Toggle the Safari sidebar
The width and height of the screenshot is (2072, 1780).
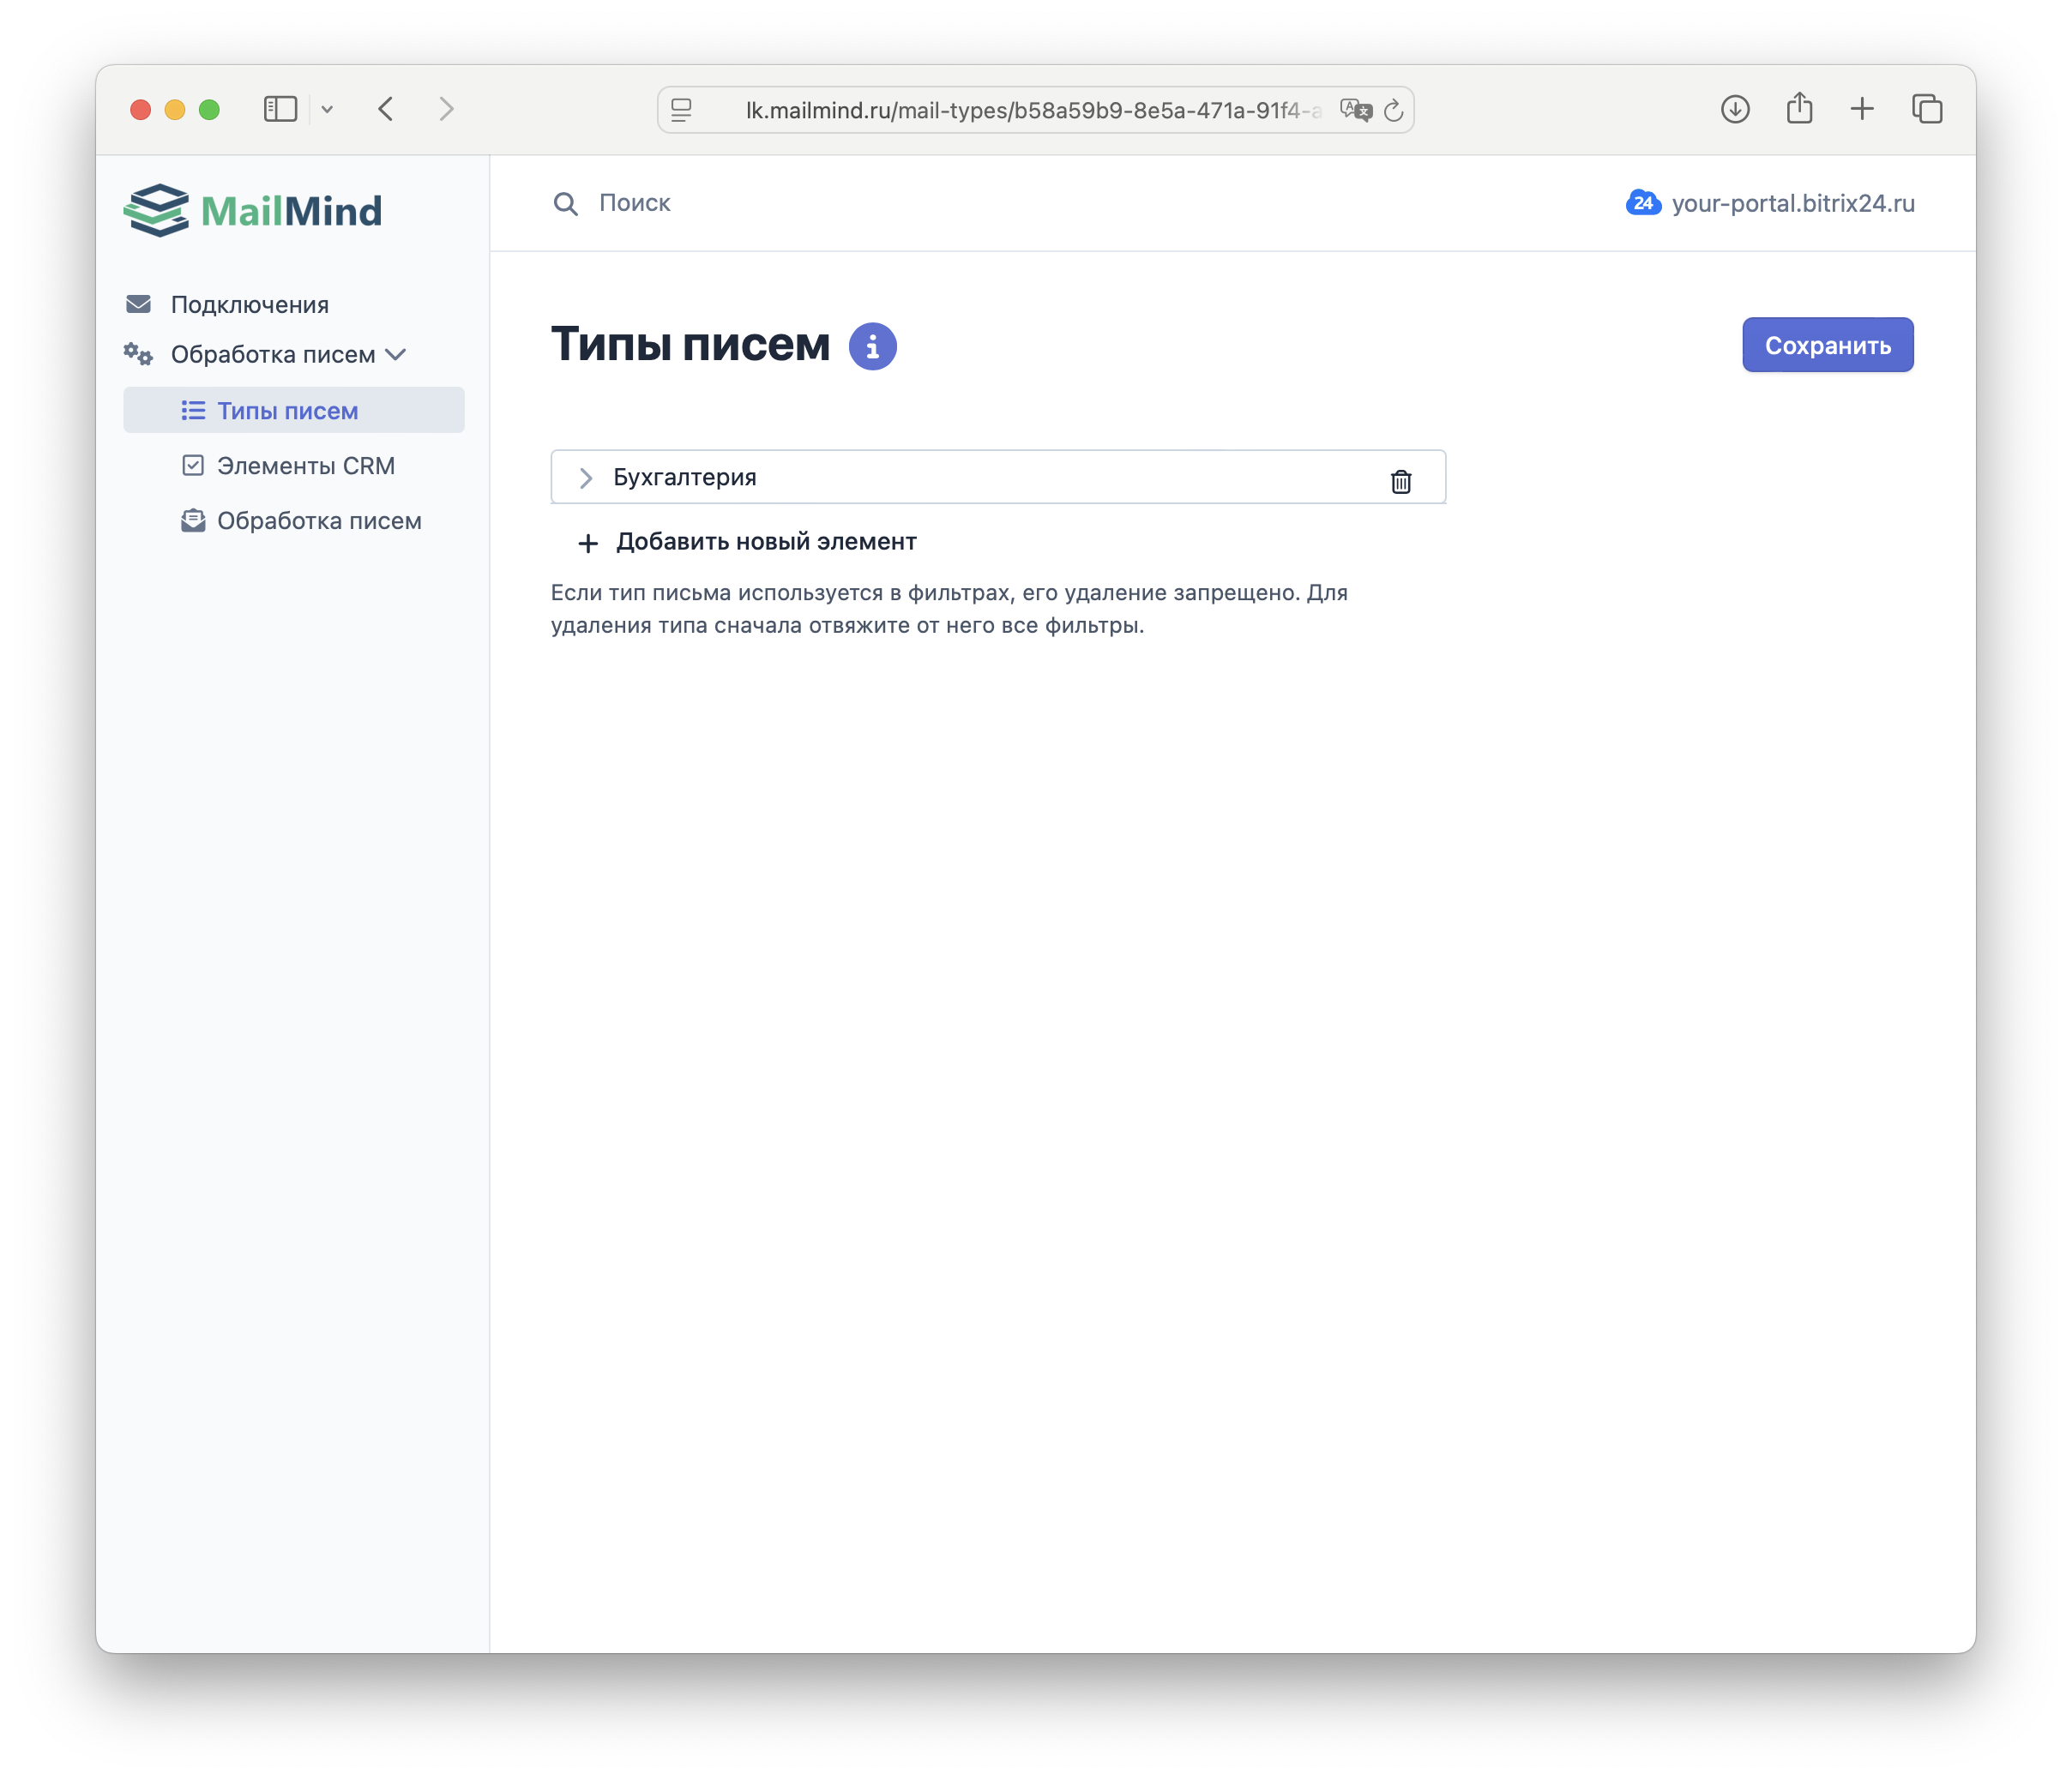coord(280,109)
